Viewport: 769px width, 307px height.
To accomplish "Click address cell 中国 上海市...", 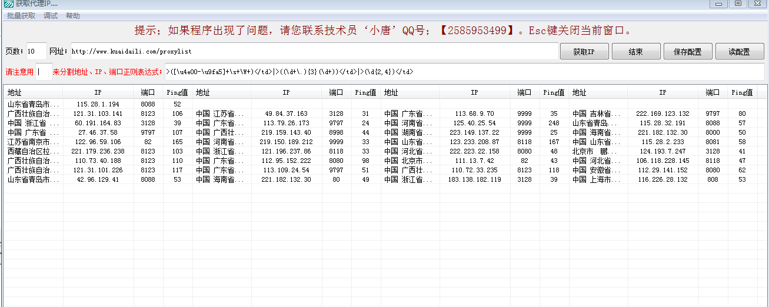I will (598, 179).
